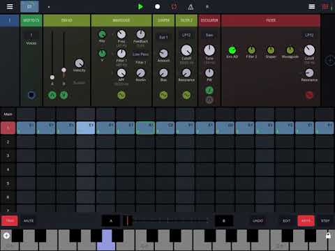Viewport: 335px width, 251px height.
Task: Click the Tune knob in Oscillator
Action: (x=209, y=50)
